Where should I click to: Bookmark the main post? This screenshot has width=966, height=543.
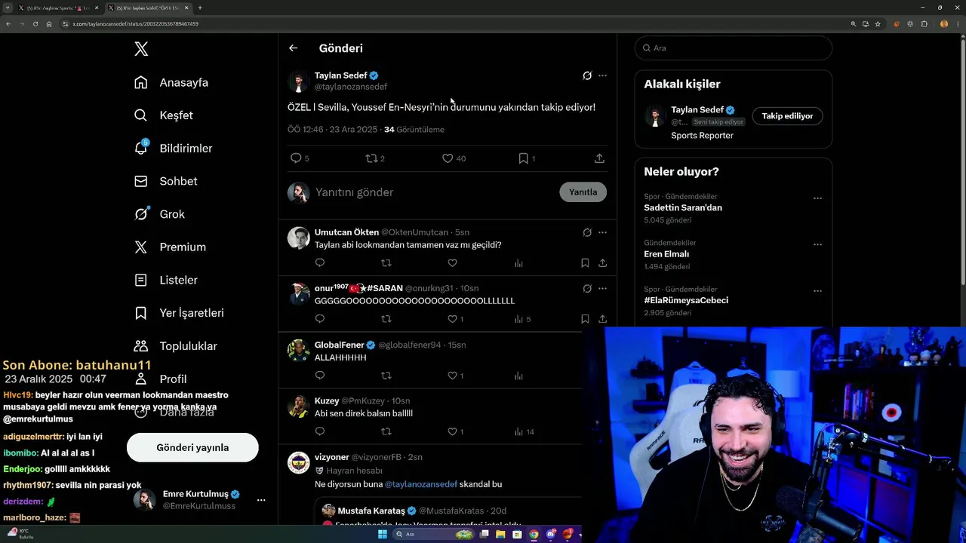[523, 158]
